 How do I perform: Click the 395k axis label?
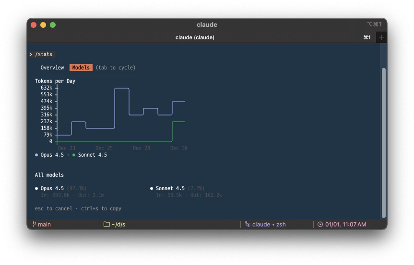(x=47, y=108)
